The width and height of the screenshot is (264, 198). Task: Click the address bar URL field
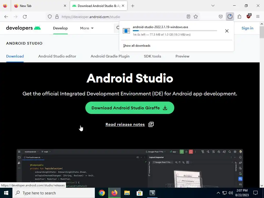coord(123,17)
